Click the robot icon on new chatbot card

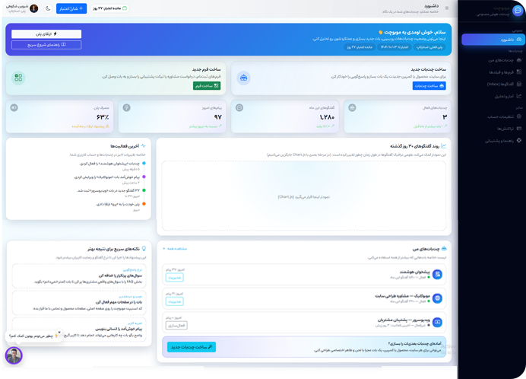243,78
